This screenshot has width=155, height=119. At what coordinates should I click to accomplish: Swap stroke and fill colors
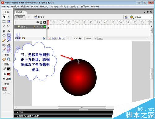[10, 79]
